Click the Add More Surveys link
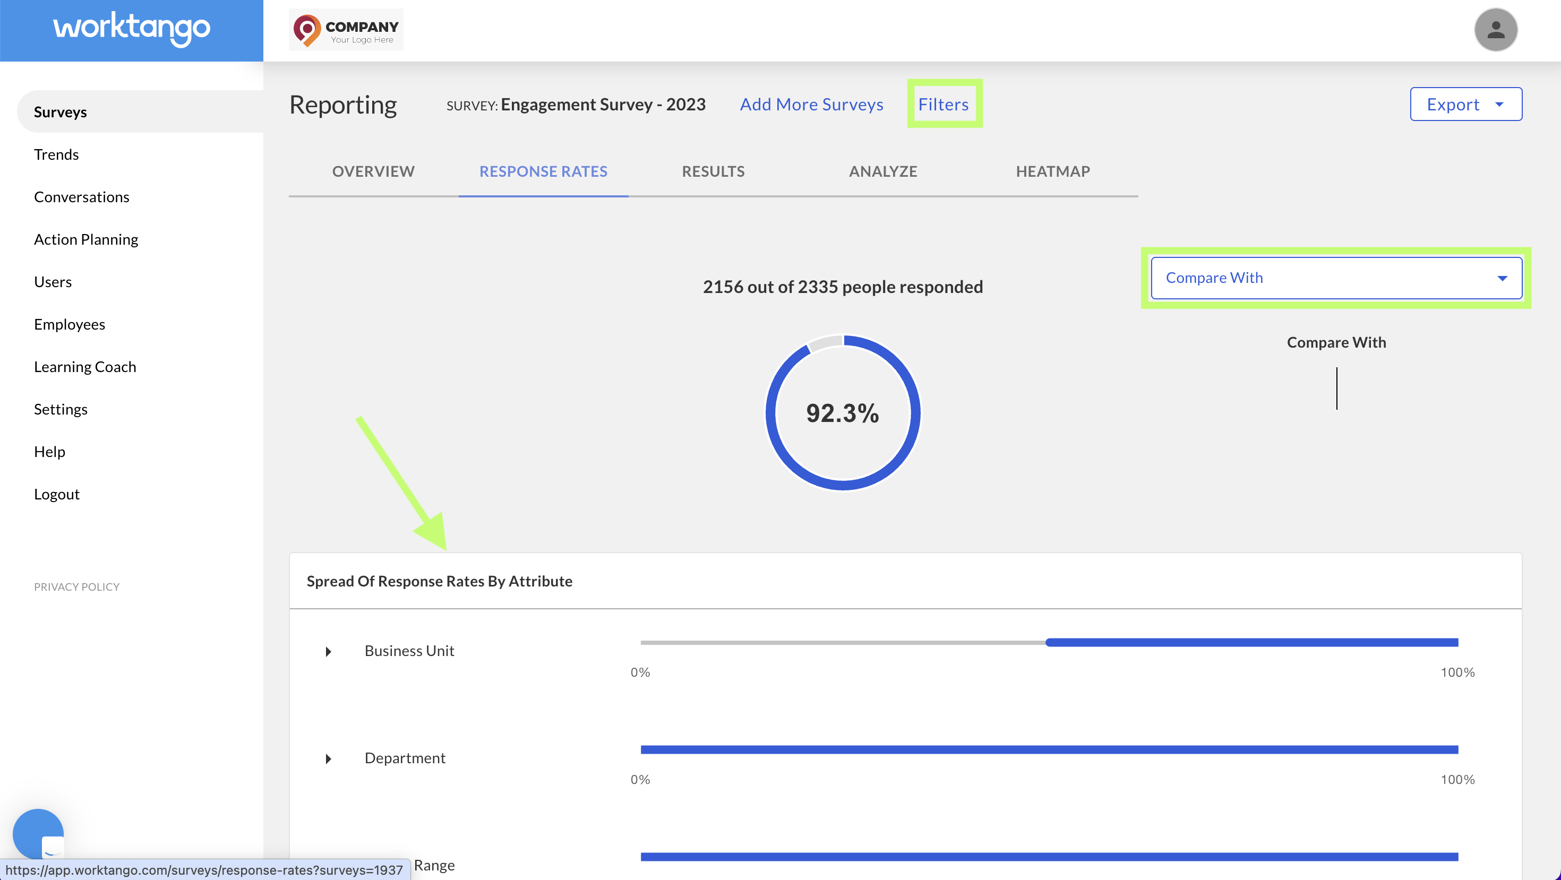 (x=811, y=104)
